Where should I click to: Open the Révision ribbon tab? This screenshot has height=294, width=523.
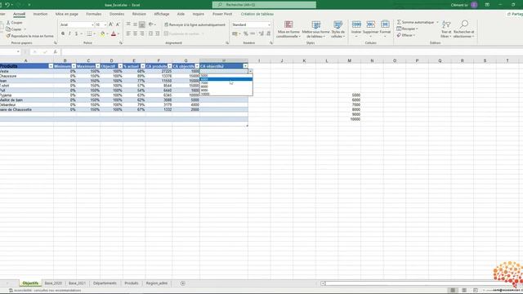click(139, 14)
